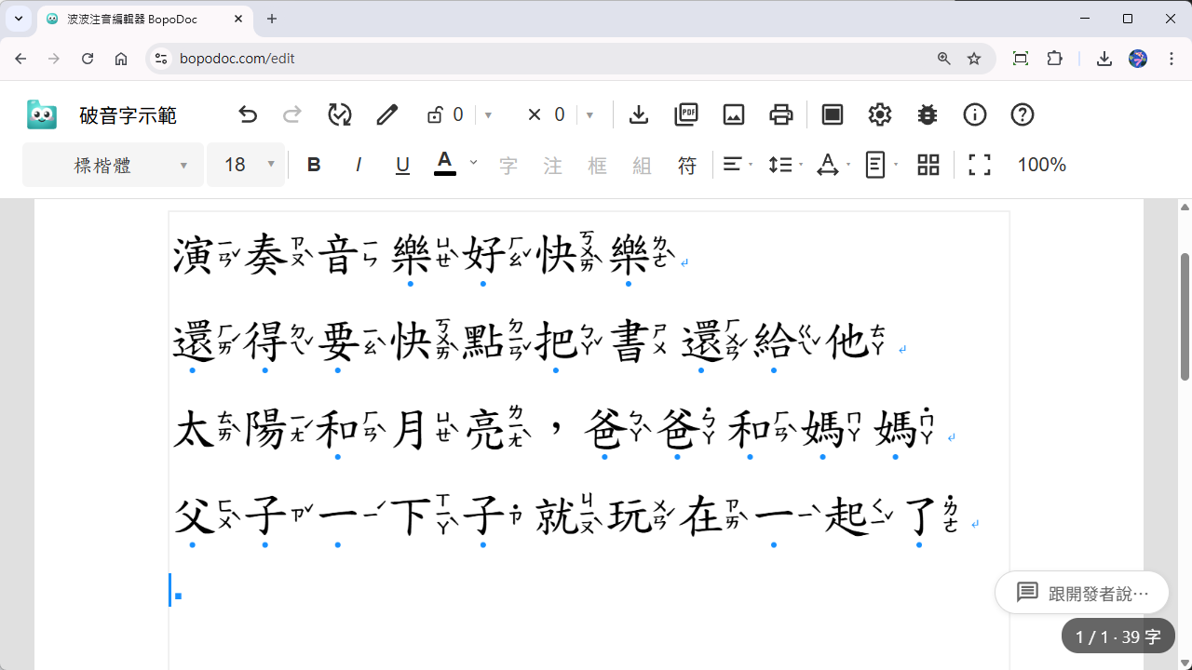Toggle italic formatting
Viewport: 1192px width, 670px height.
[358, 165]
